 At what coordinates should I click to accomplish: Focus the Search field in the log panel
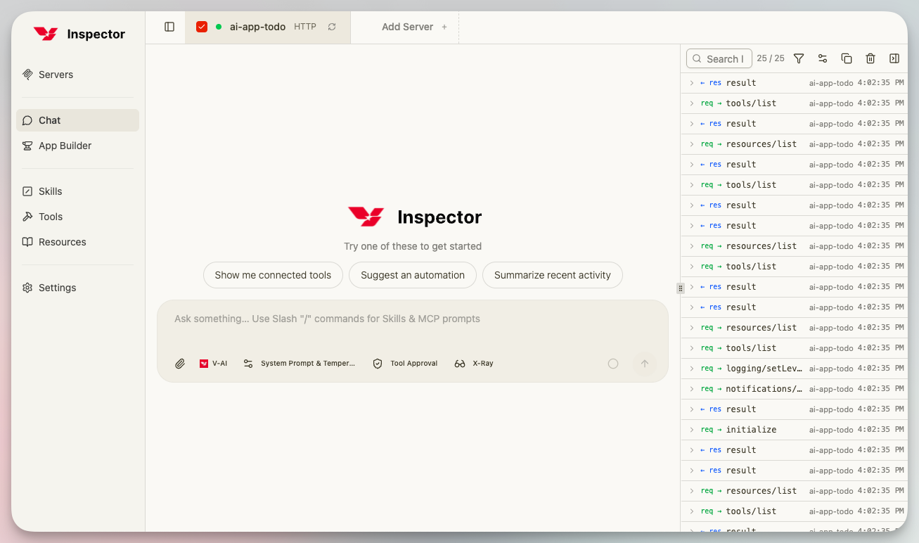point(719,59)
